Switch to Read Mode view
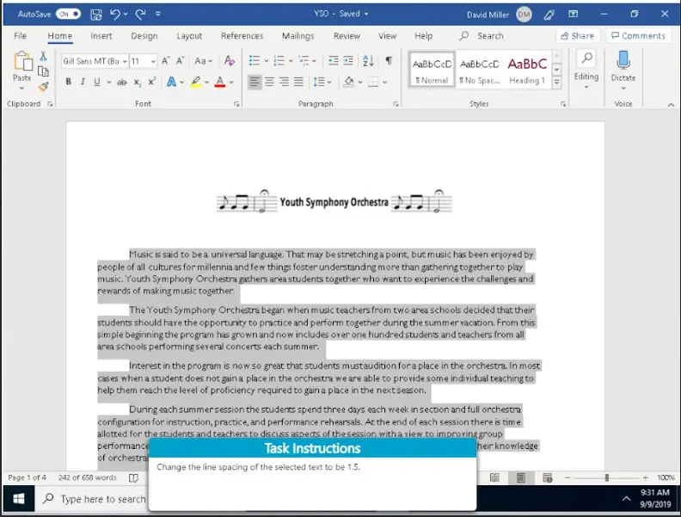This screenshot has height=517, width=681. pos(494,478)
